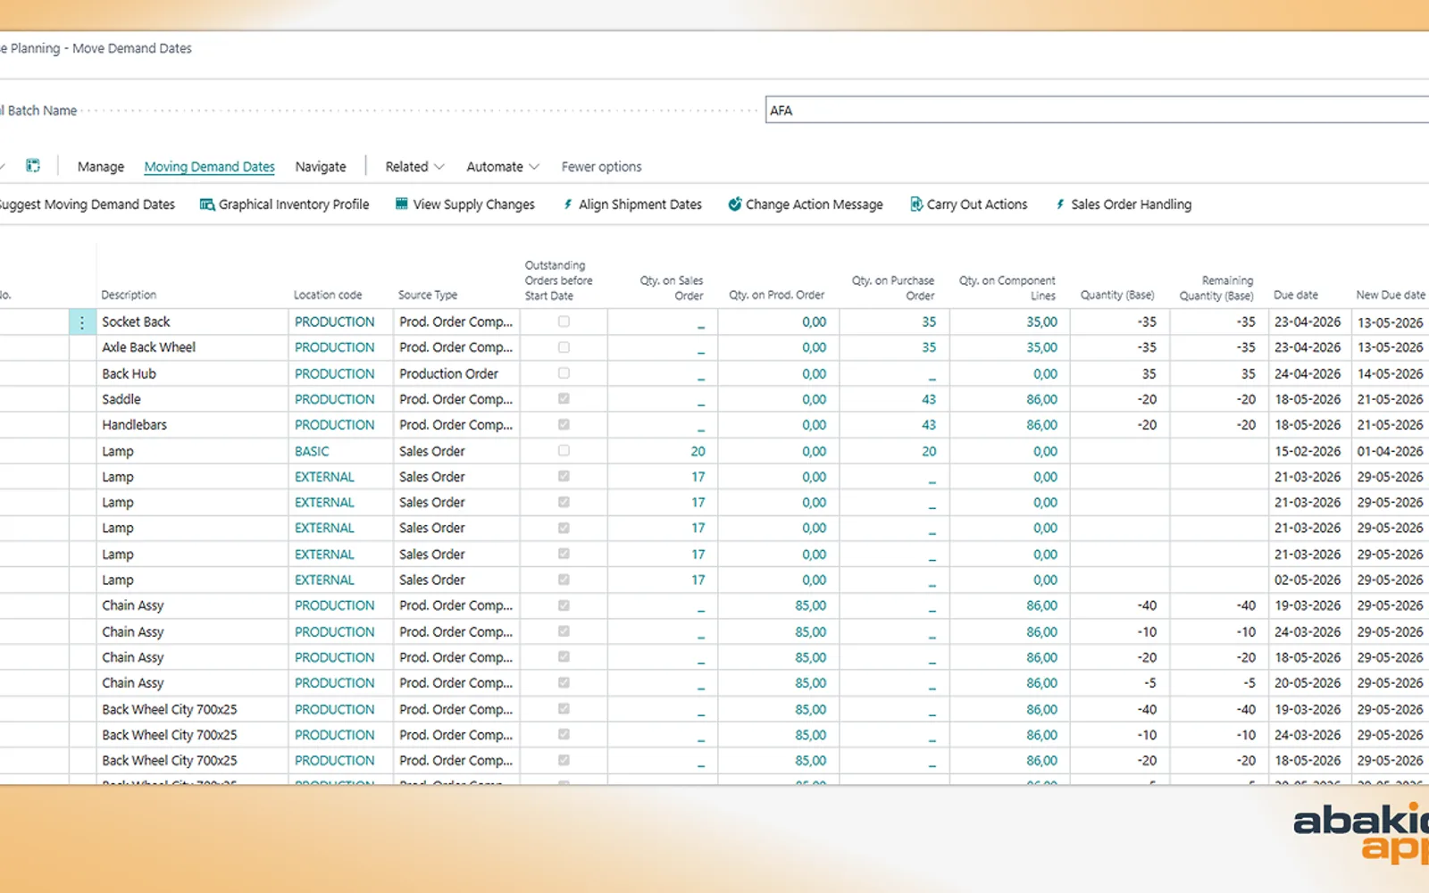Click the Location code column header
The height and width of the screenshot is (893, 1429).
click(x=328, y=295)
